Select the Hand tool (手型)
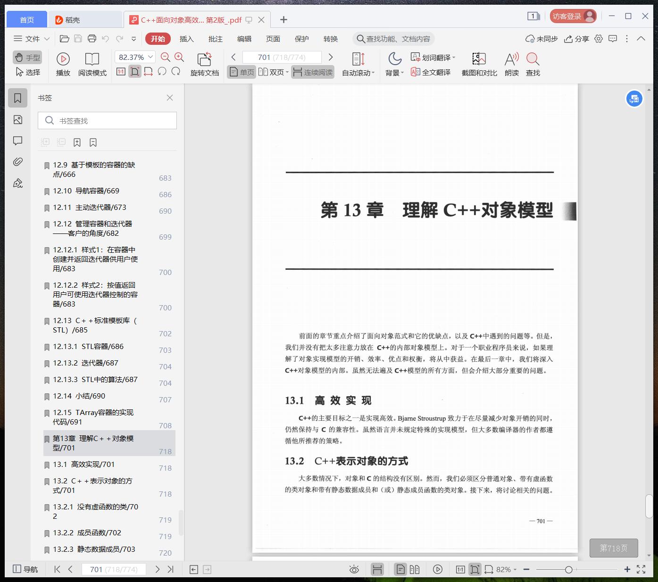The height and width of the screenshot is (582, 658). pyautogui.click(x=27, y=58)
